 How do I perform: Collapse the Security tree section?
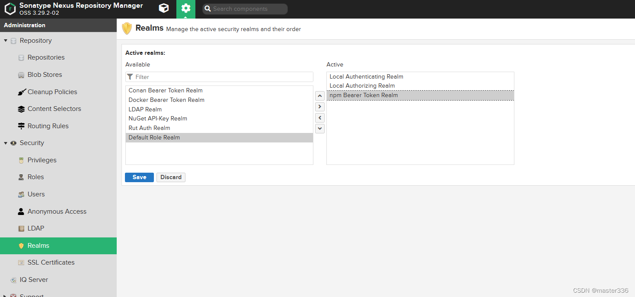coord(6,143)
